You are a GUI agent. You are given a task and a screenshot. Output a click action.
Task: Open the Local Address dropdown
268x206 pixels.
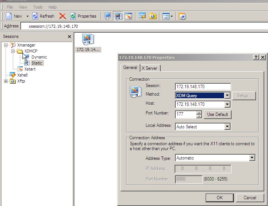point(227,126)
